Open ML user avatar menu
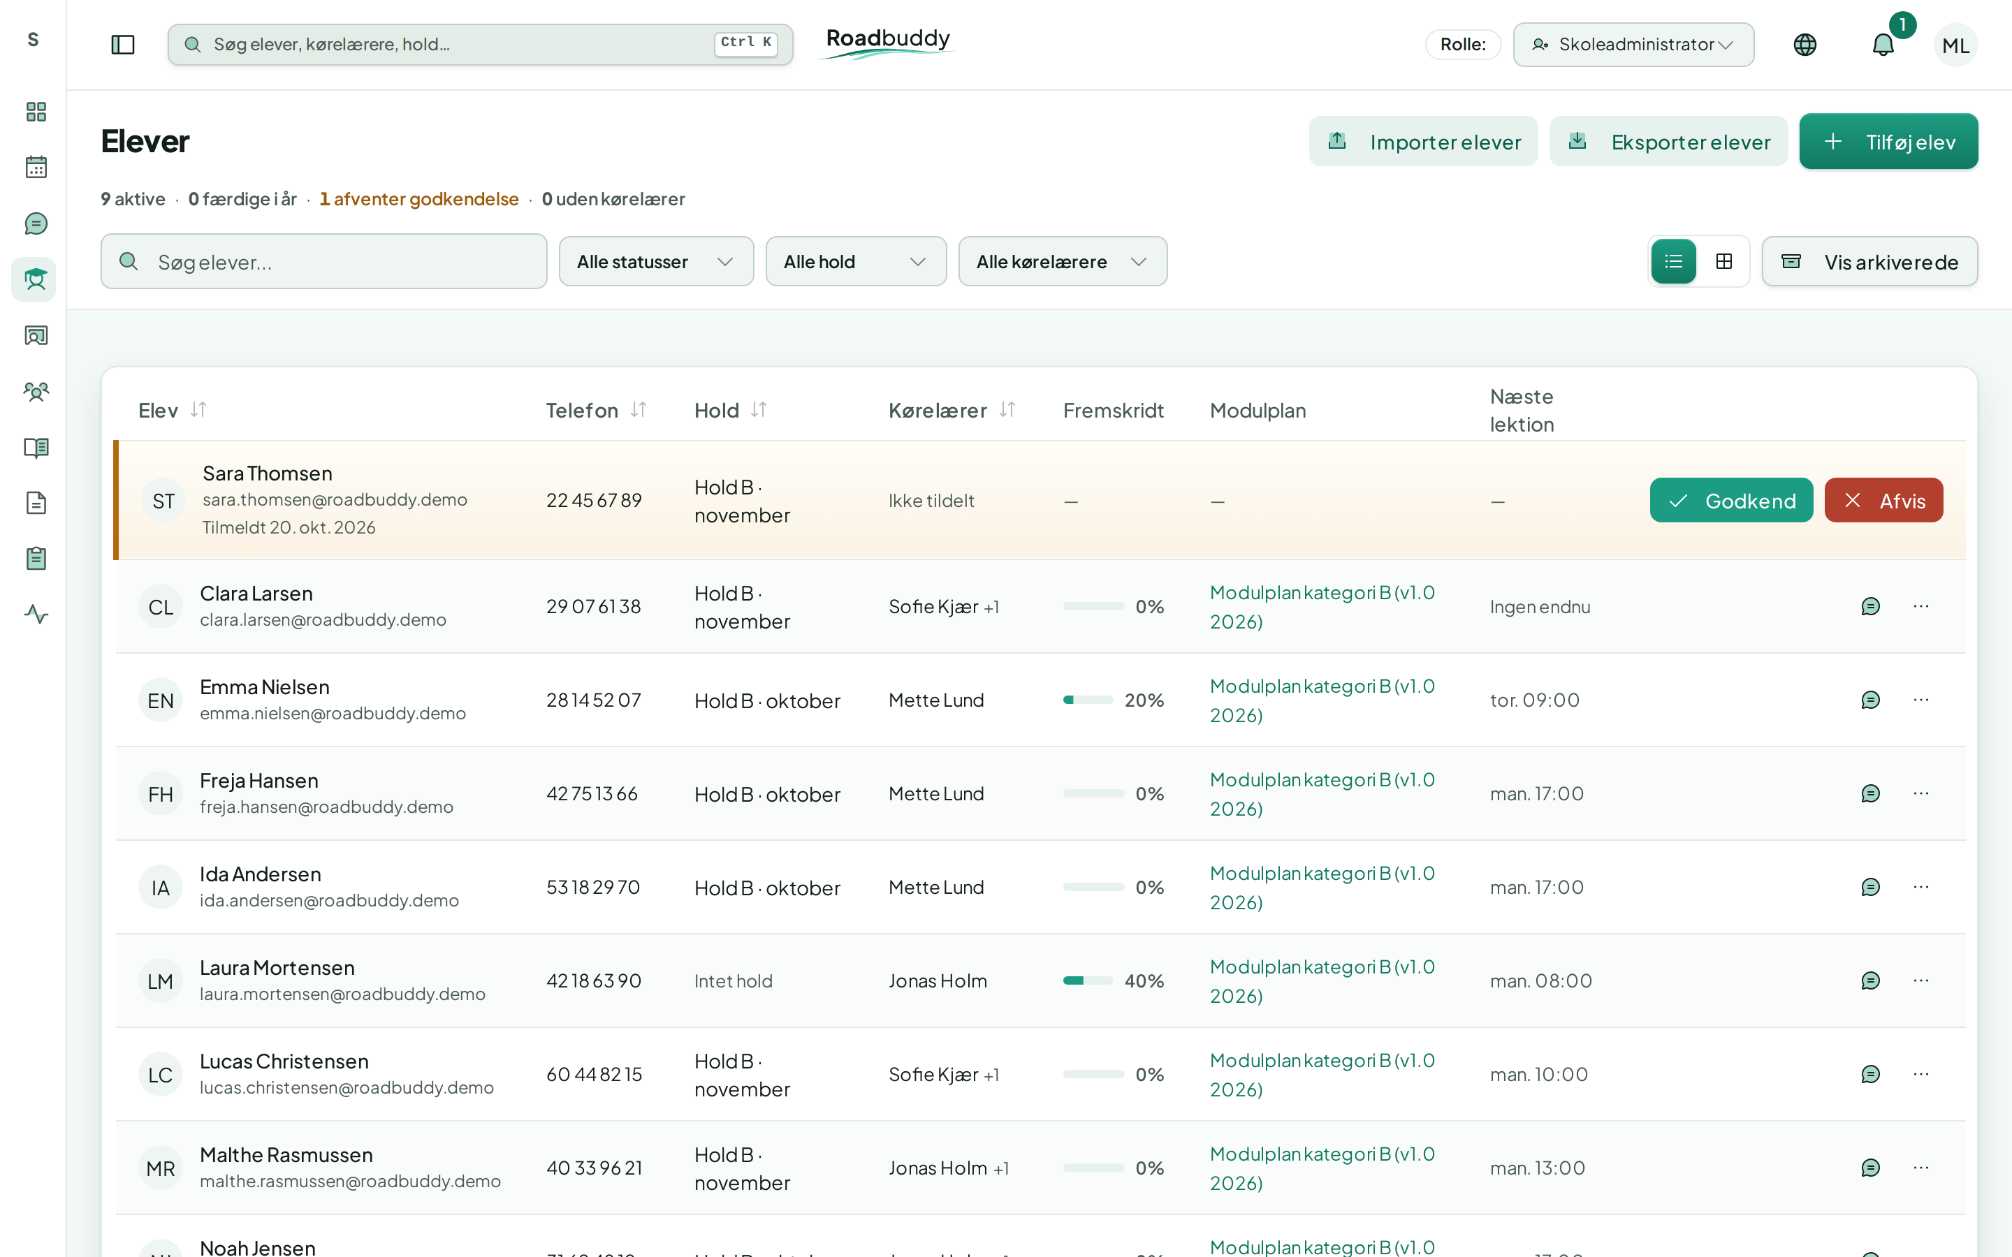This screenshot has height=1257, width=2012. (x=1955, y=45)
